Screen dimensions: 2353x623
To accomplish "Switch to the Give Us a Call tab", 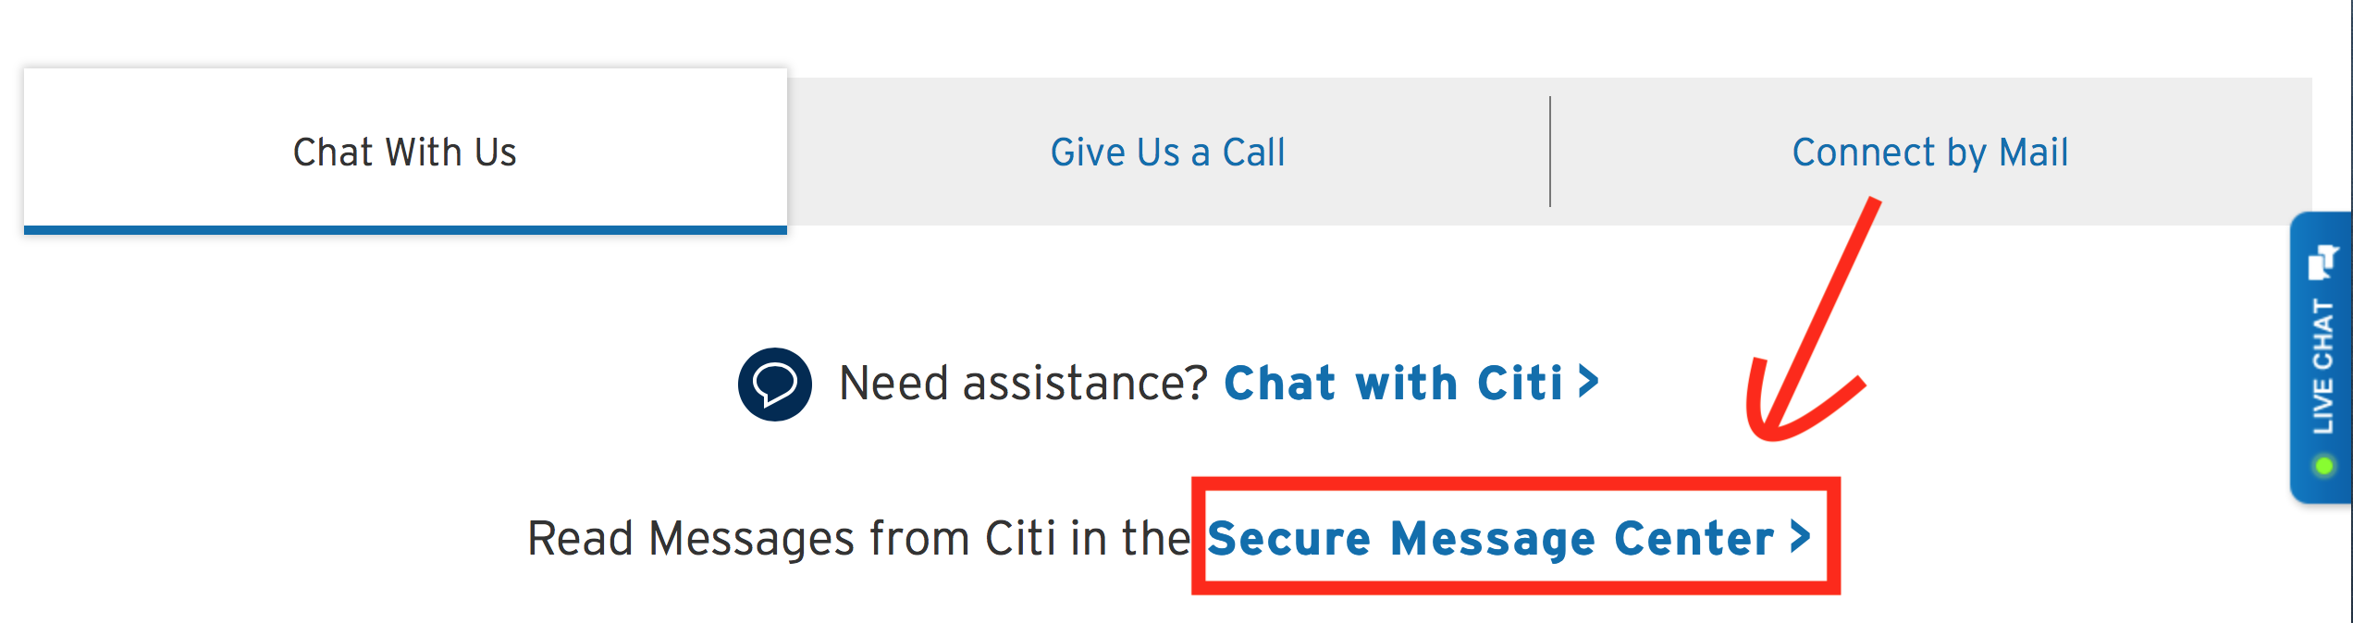I will (1167, 153).
